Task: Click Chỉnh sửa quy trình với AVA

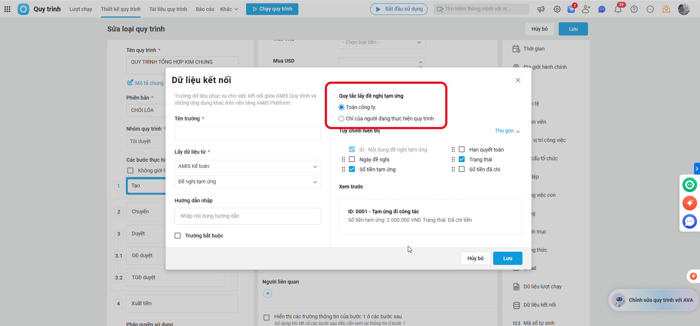Action: click(x=654, y=300)
